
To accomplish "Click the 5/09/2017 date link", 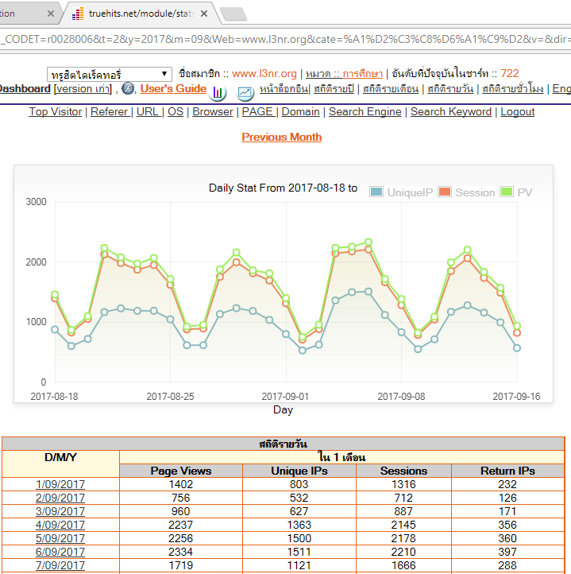I will point(60,538).
